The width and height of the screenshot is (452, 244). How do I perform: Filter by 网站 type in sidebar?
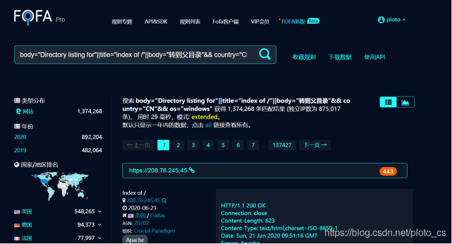pos(28,111)
